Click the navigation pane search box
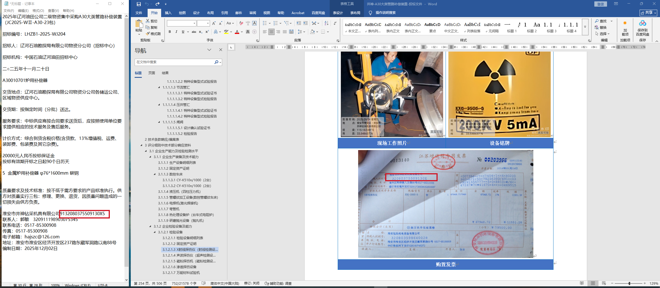The height and width of the screenshot is (288, 660). tap(174, 62)
